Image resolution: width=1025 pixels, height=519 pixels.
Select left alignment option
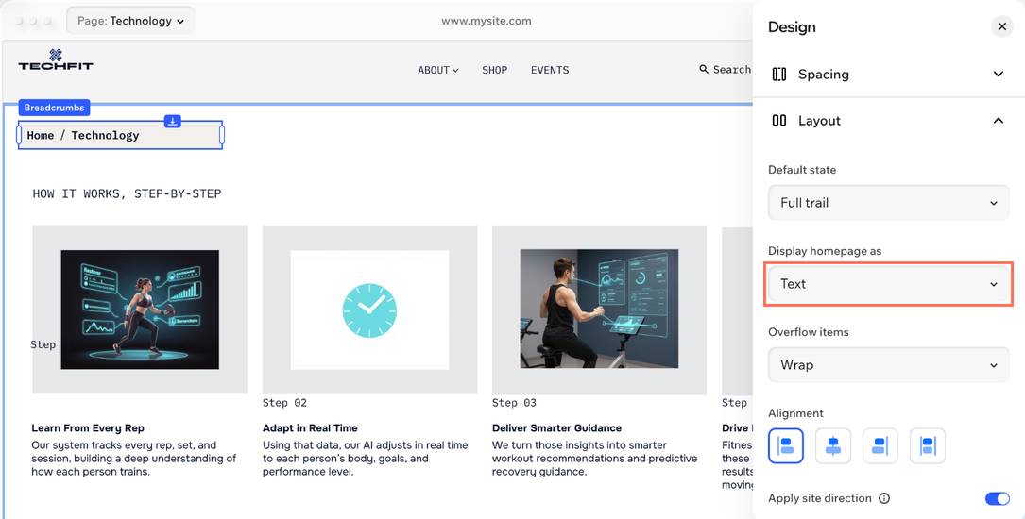786,446
